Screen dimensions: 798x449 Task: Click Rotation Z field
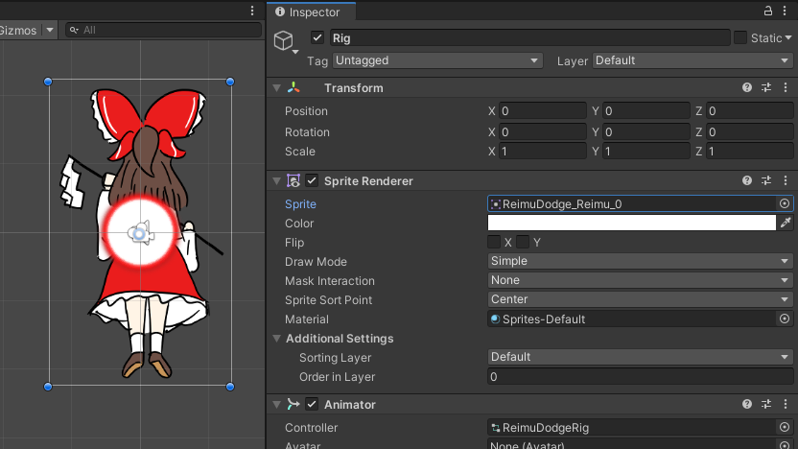(x=750, y=132)
